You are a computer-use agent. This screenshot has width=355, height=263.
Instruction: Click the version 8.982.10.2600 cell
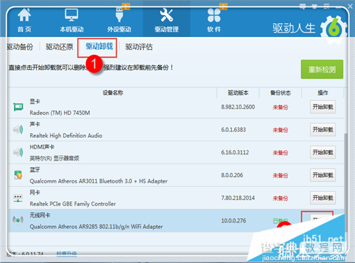click(x=238, y=107)
